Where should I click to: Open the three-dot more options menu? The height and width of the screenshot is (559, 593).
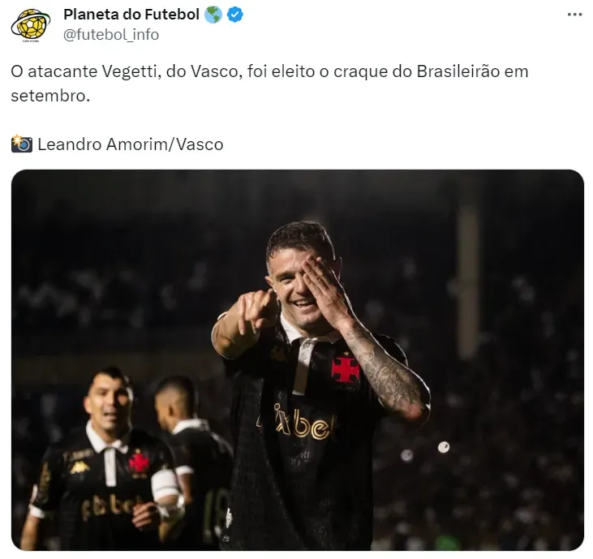tap(574, 15)
